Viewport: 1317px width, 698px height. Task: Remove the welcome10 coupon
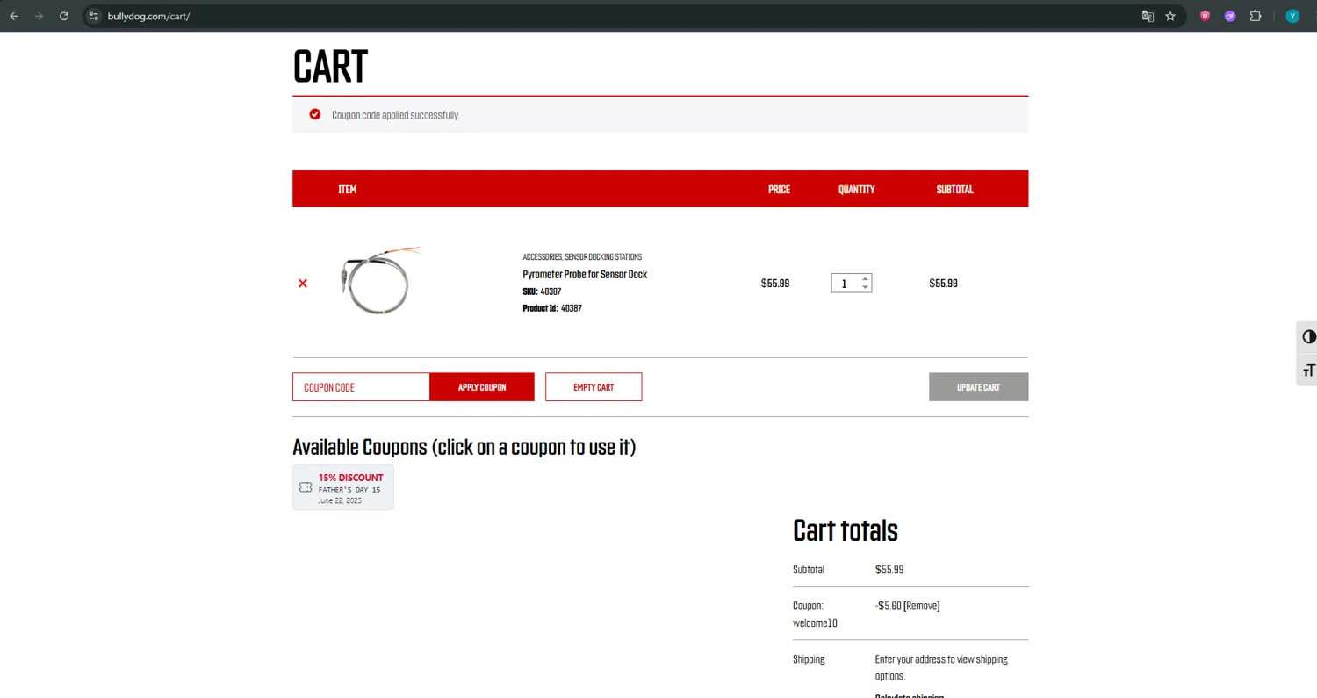pos(921,606)
